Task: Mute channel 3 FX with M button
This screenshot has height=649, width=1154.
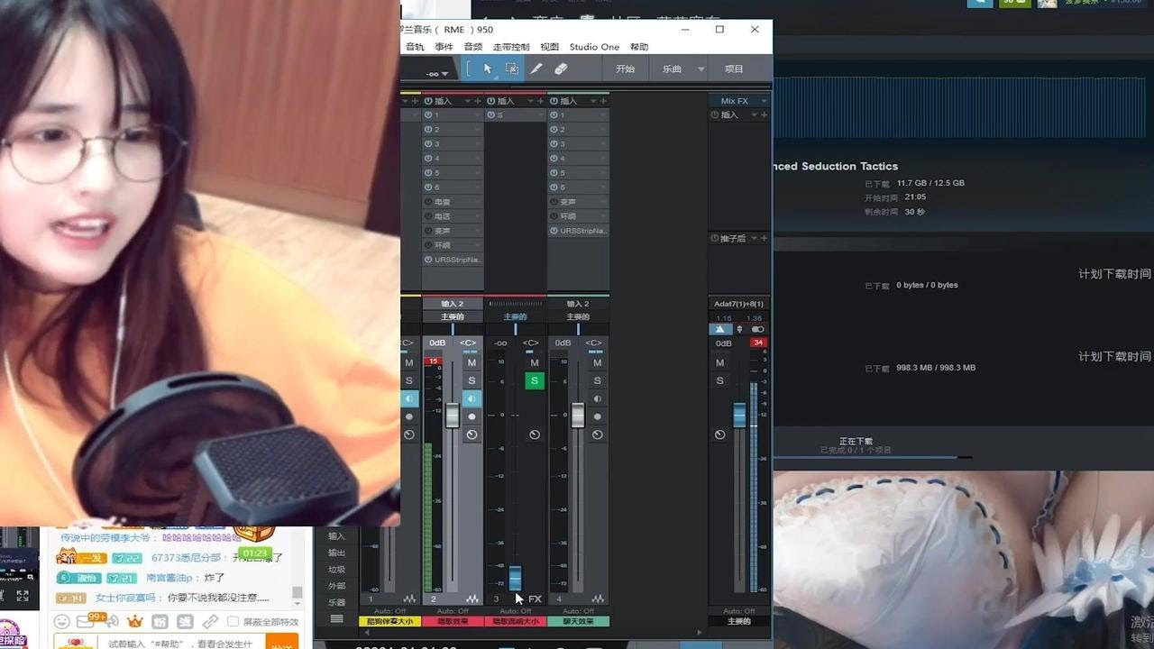Action: click(534, 362)
